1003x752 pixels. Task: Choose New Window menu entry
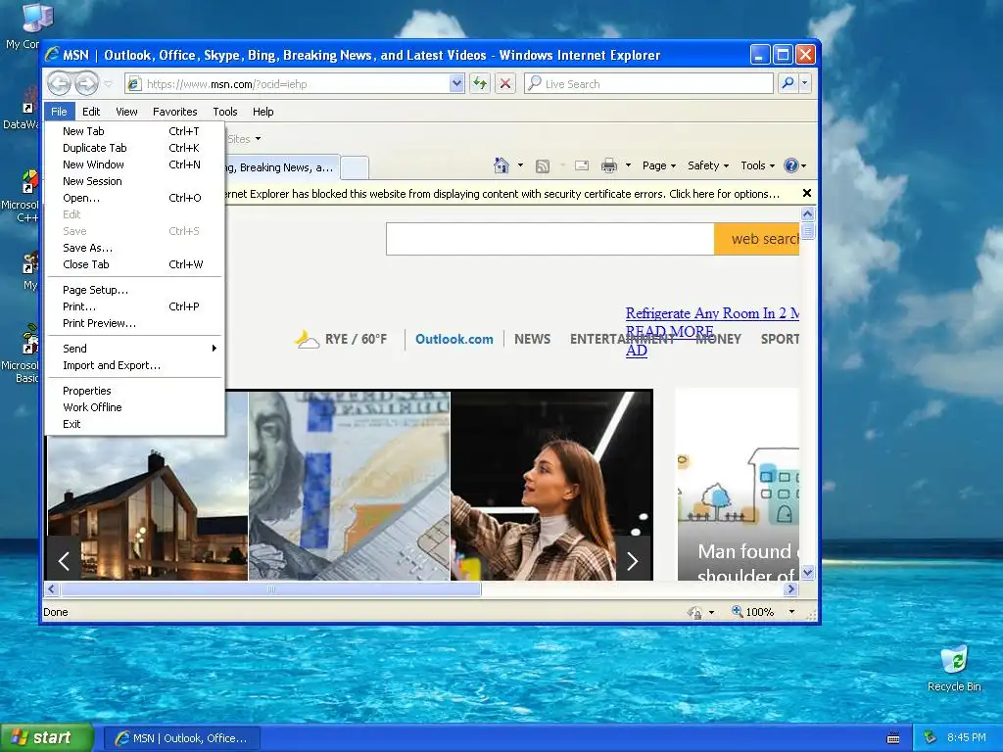coord(134,164)
